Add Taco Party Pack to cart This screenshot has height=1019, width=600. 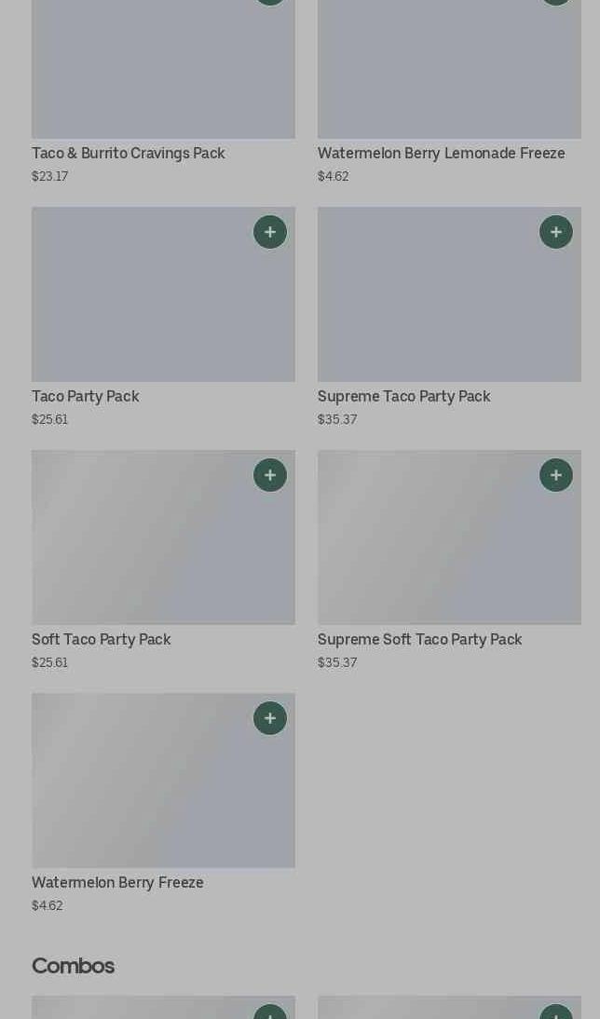point(270,232)
